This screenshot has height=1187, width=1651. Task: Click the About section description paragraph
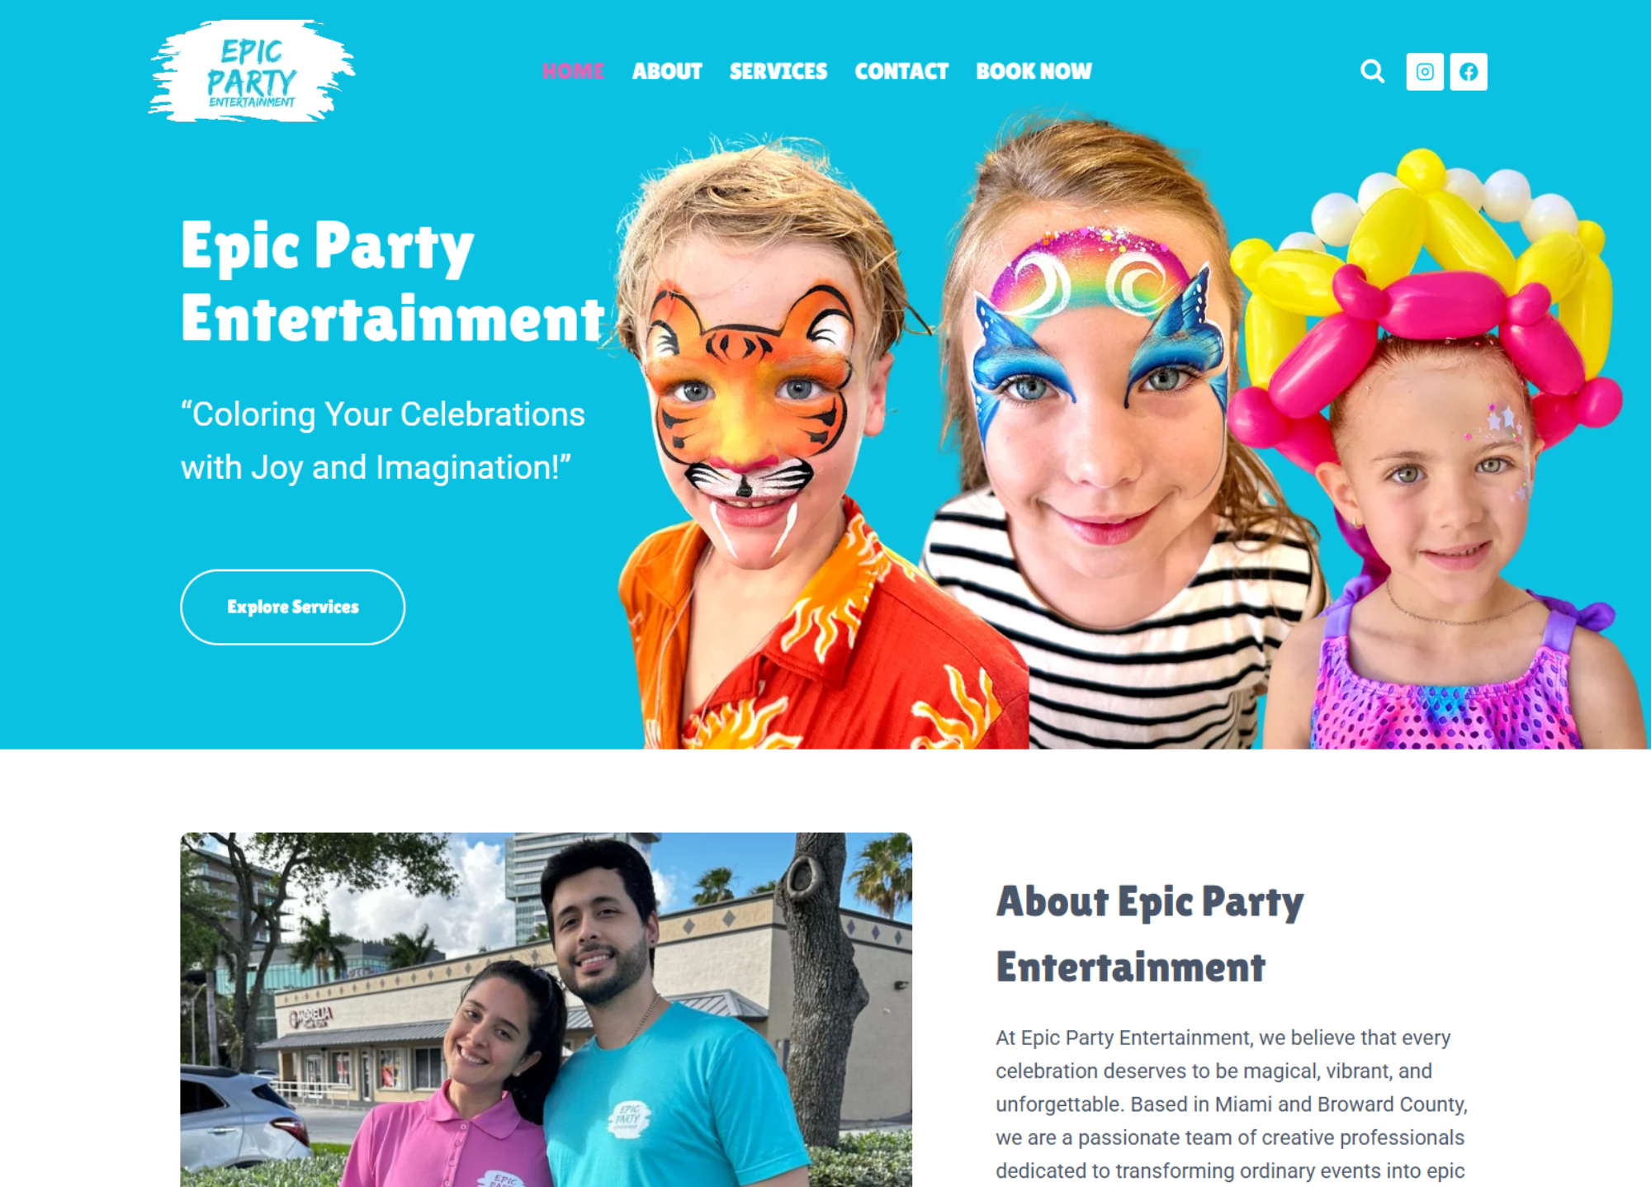(x=1231, y=1104)
